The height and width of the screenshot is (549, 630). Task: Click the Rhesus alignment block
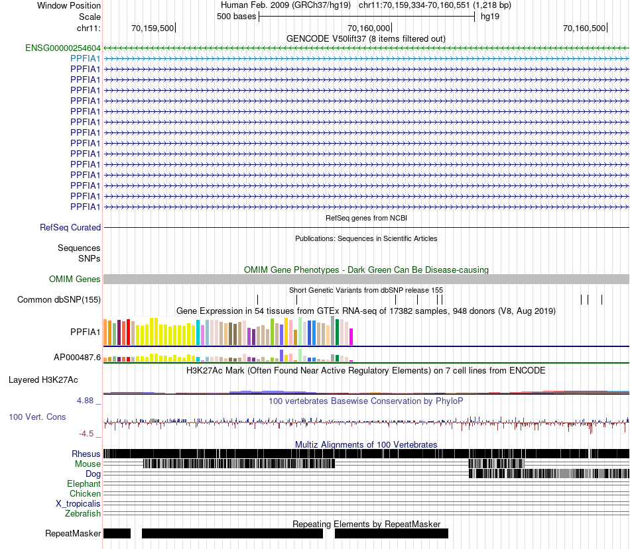coord(366,454)
